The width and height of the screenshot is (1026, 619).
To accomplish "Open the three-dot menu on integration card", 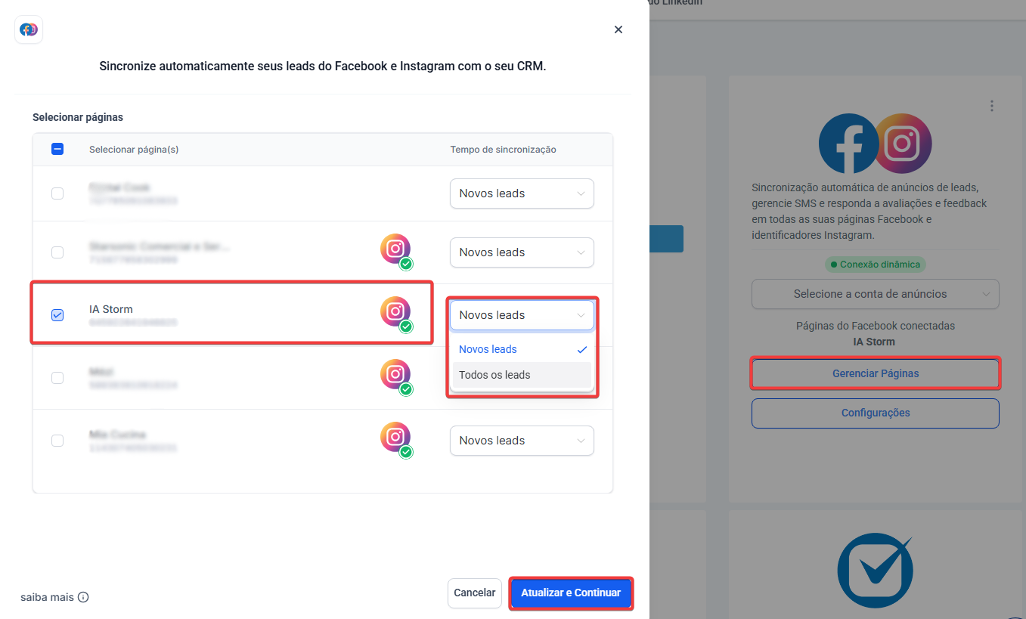I will (x=992, y=107).
